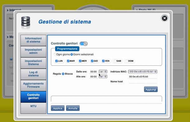Click the Applica button

tap(58, 108)
